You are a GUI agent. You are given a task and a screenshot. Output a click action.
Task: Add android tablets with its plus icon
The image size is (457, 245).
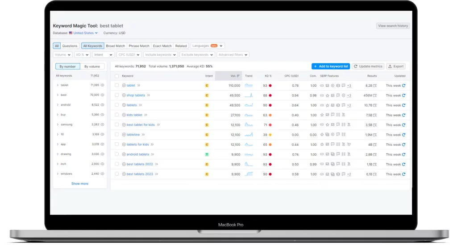point(124,154)
